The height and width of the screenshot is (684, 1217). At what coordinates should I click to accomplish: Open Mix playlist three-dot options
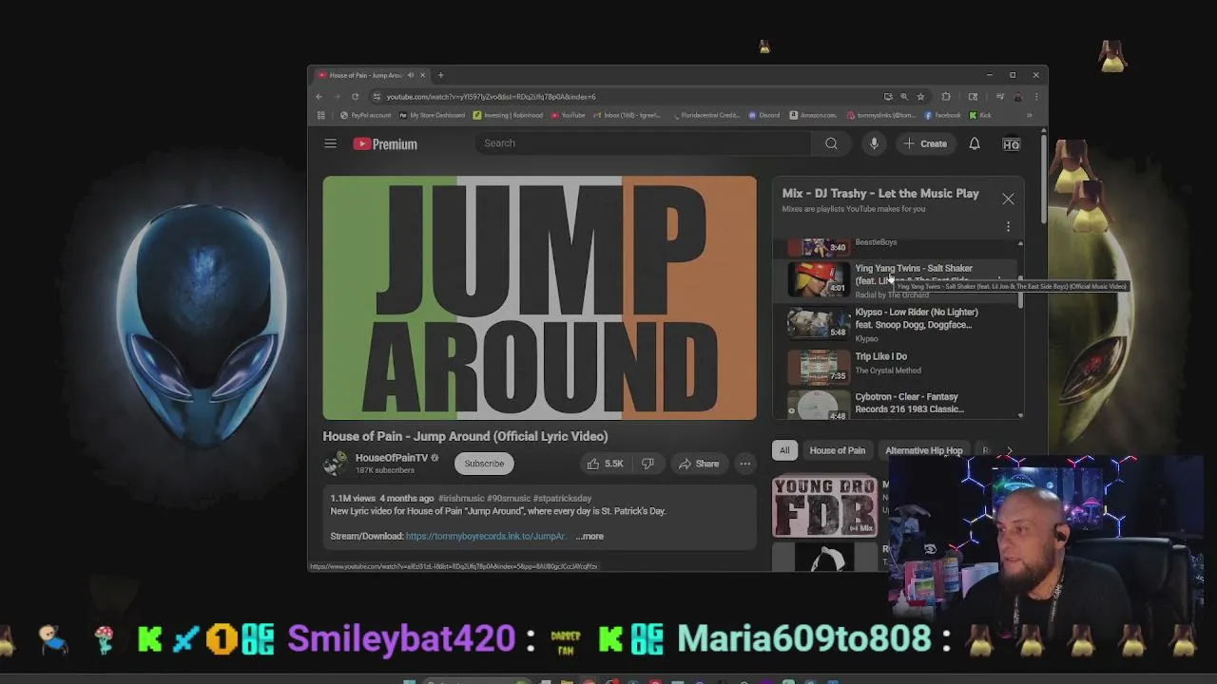coord(1008,227)
